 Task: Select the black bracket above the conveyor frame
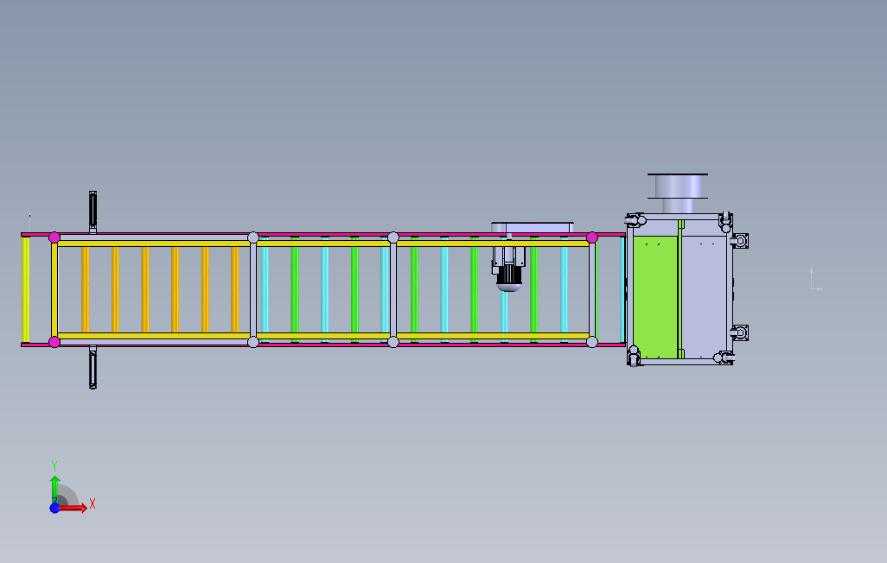pos(93,211)
